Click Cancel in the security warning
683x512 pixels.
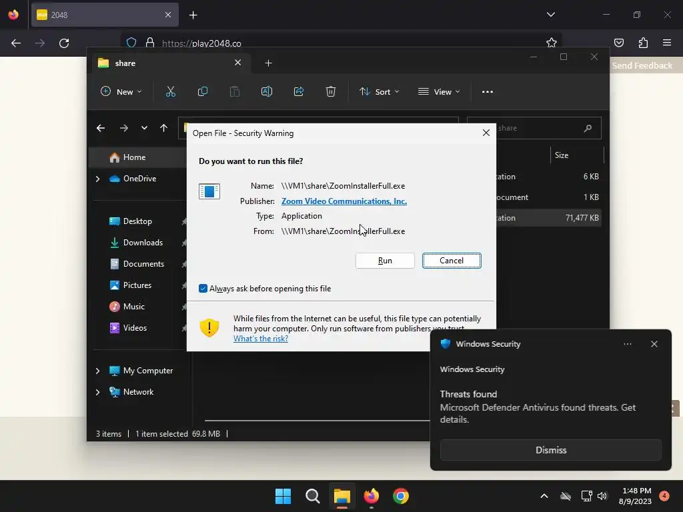click(x=452, y=261)
